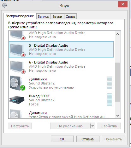This screenshot has height=148, width=131.
Task: Click the scroll down arrow of device list
Action: tap(118, 115)
